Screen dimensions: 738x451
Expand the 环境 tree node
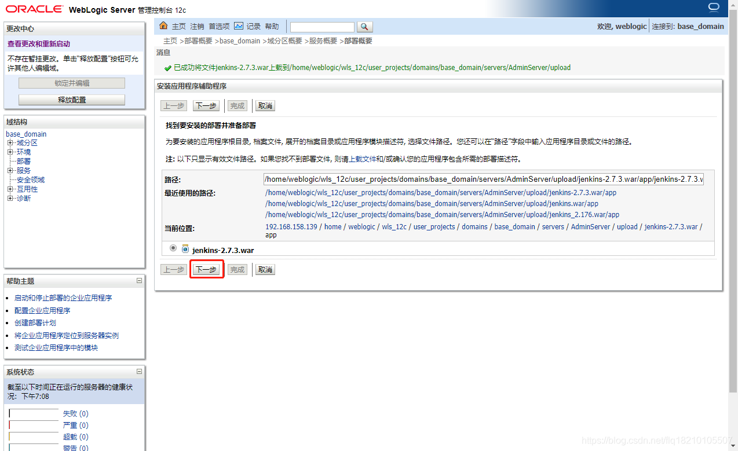10,152
